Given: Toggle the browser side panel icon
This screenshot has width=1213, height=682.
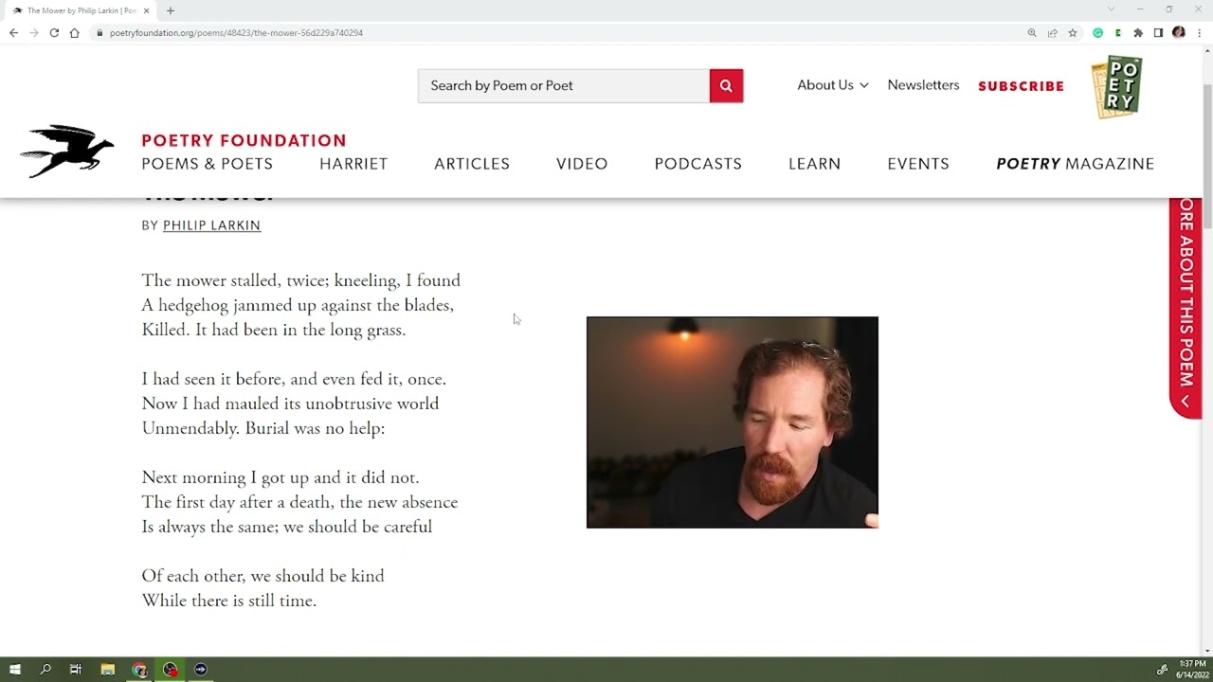Looking at the screenshot, I should (1158, 32).
